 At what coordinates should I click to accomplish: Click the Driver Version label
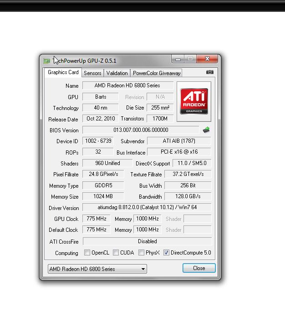pyautogui.click(x=64, y=208)
